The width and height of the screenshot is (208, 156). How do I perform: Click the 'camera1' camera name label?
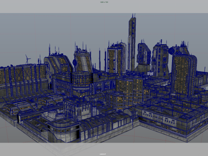[x=103, y=154]
